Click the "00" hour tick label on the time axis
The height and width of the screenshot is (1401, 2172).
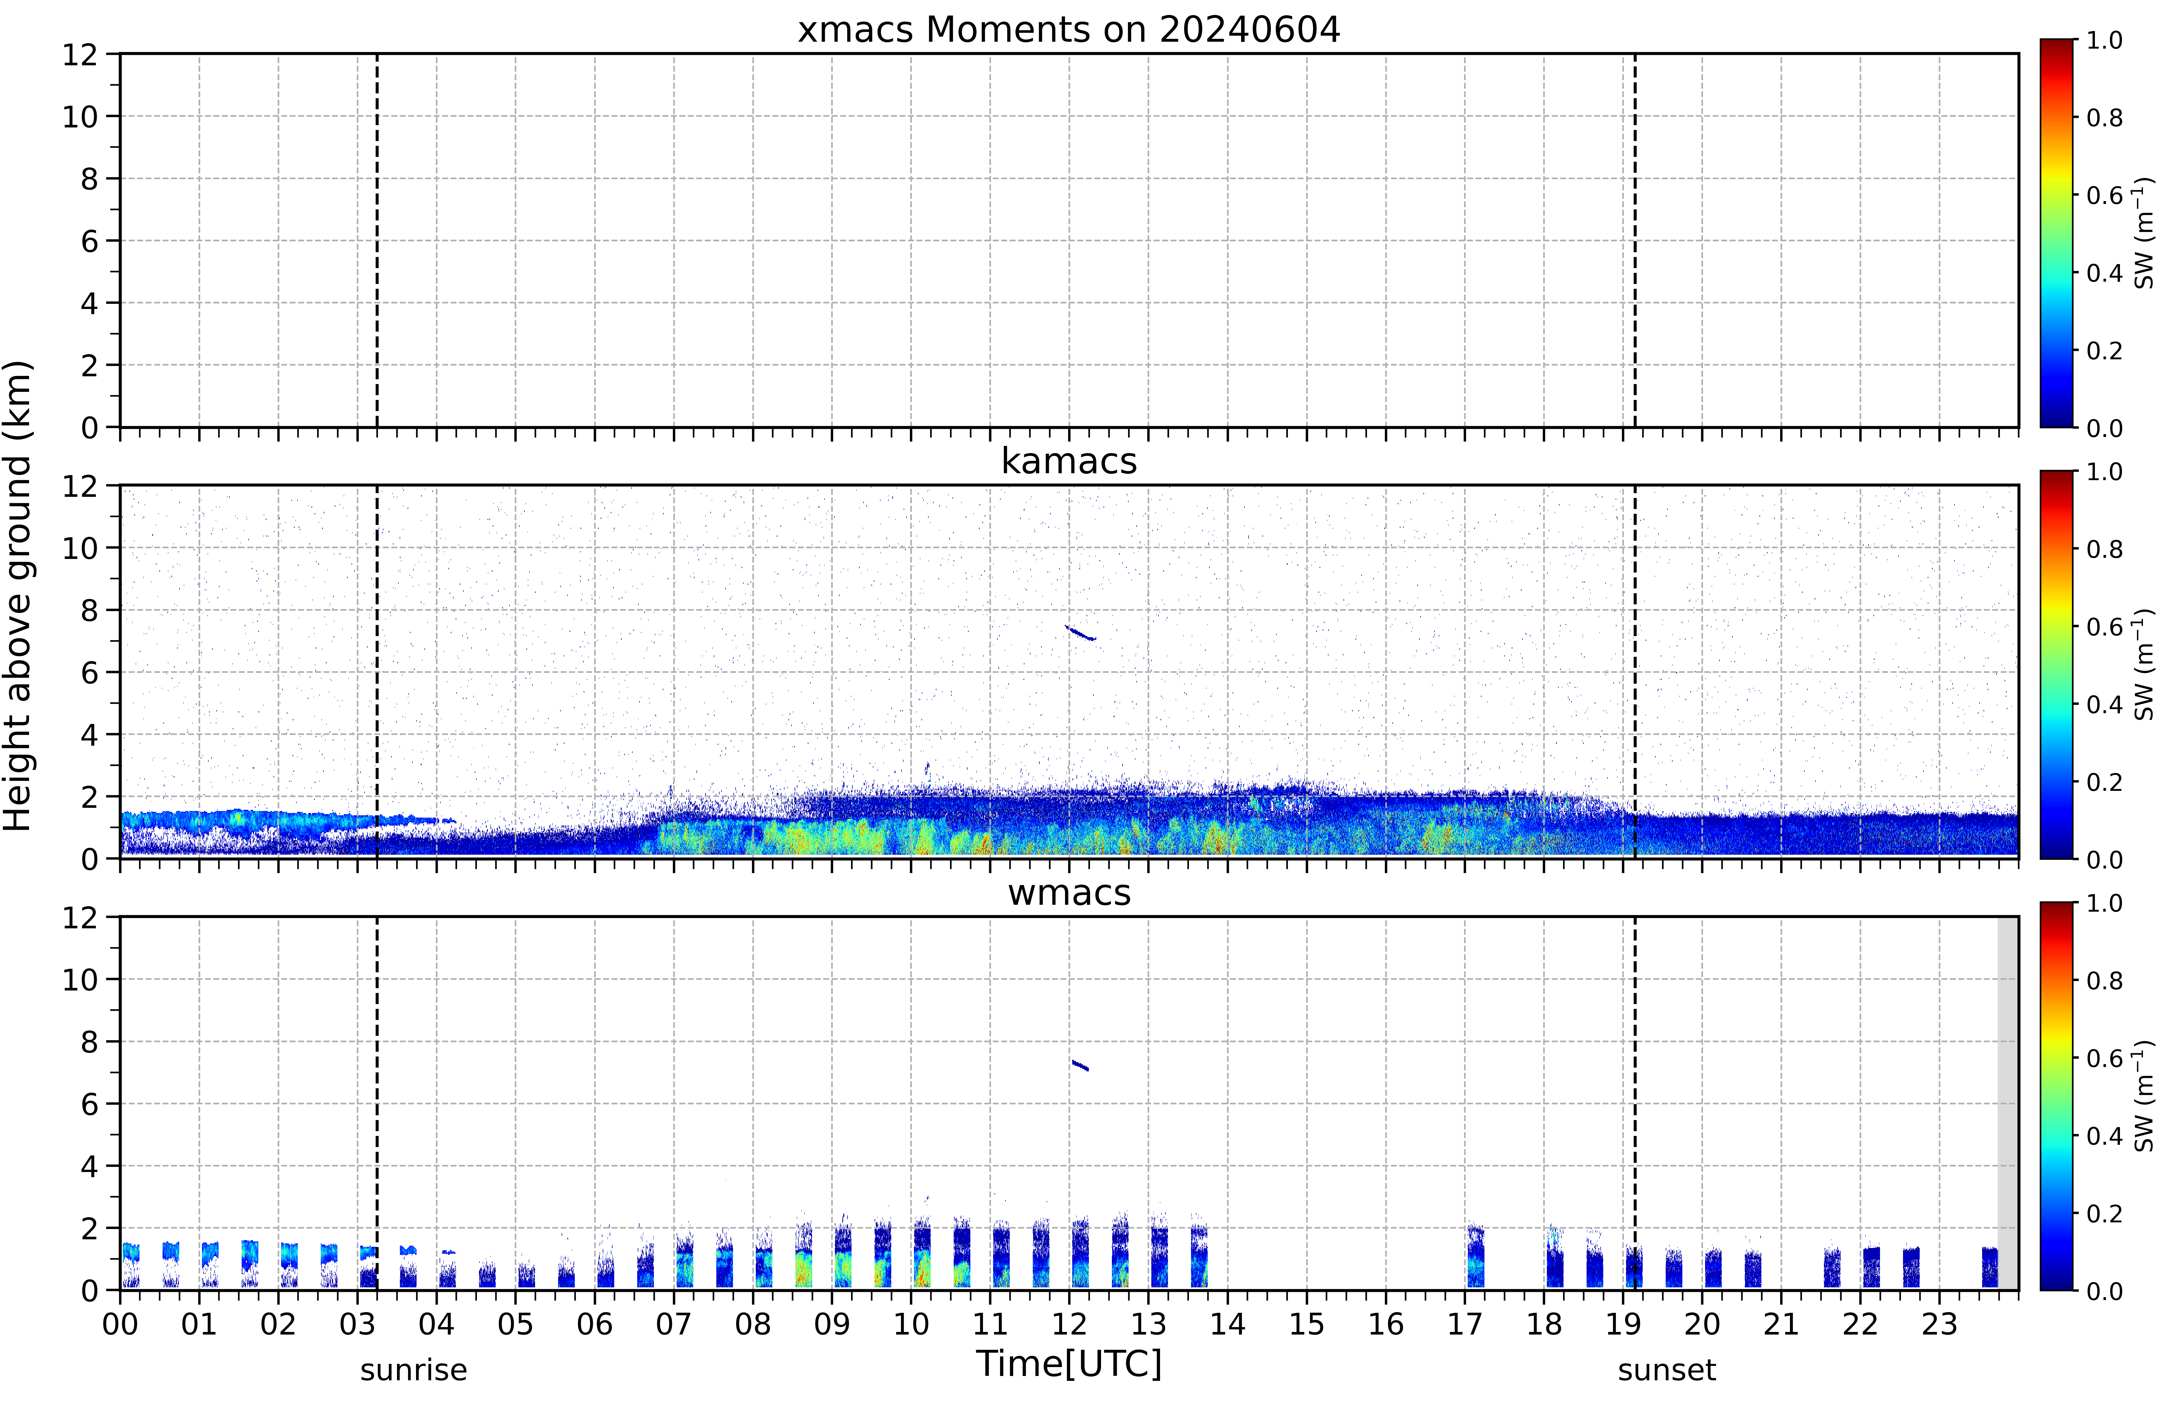click(120, 1324)
